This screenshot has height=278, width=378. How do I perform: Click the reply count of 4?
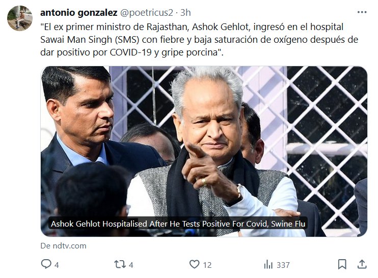(57, 265)
